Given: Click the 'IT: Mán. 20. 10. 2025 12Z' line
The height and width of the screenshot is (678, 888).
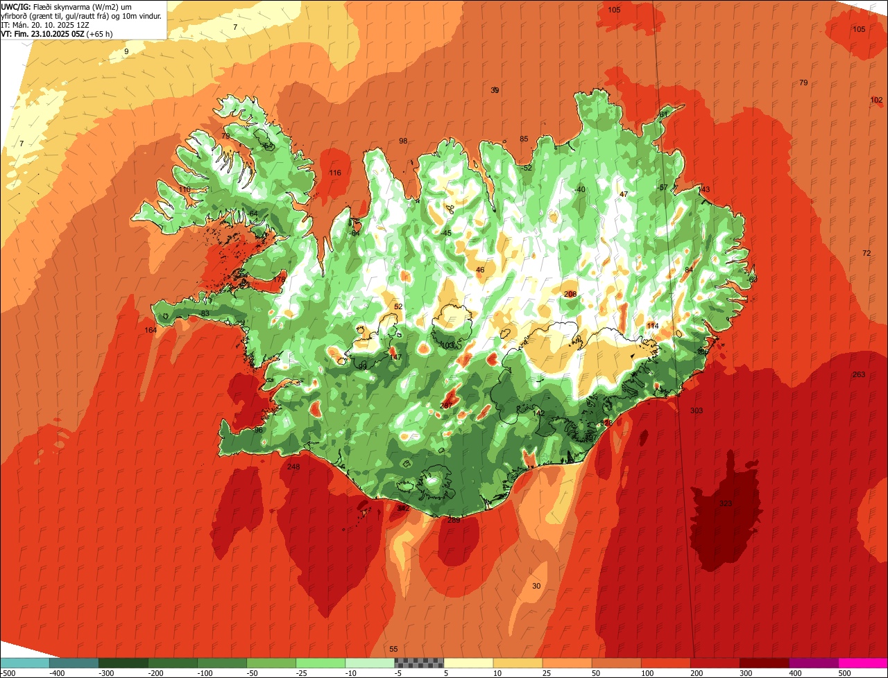Looking at the screenshot, I should click(x=45, y=24).
